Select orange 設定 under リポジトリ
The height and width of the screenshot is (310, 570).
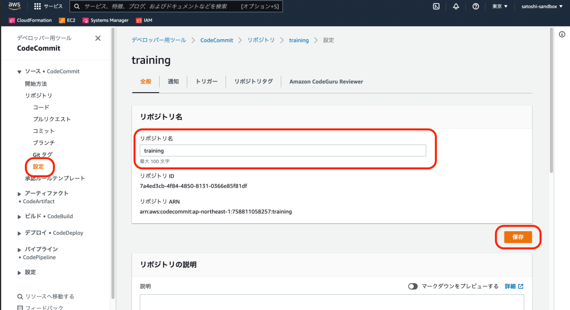(x=38, y=167)
